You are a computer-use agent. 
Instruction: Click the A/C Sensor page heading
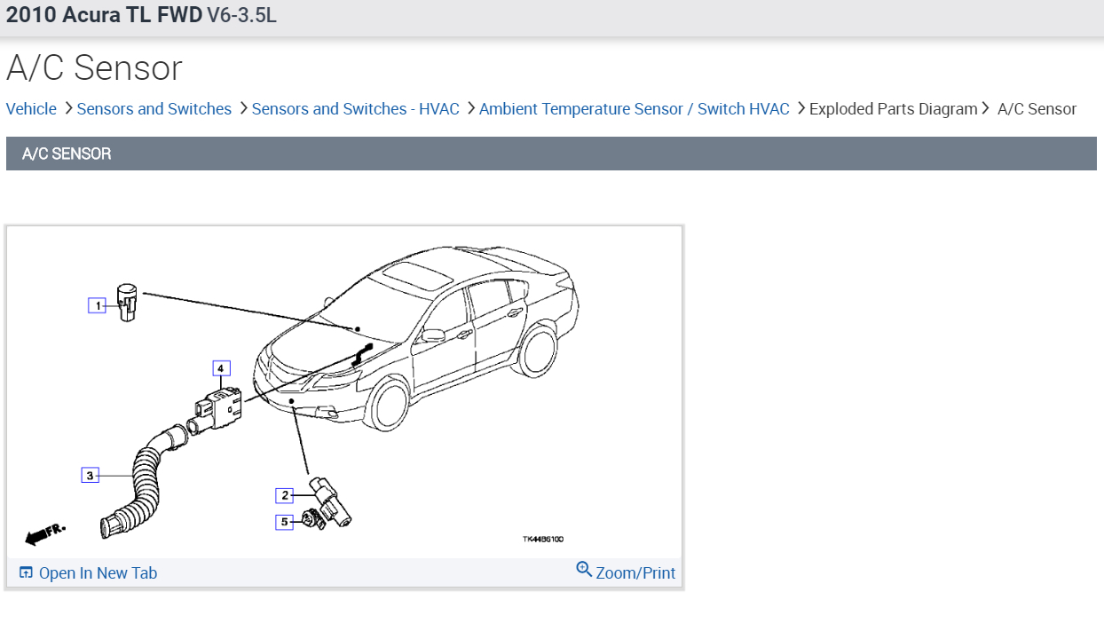(94, 68)
